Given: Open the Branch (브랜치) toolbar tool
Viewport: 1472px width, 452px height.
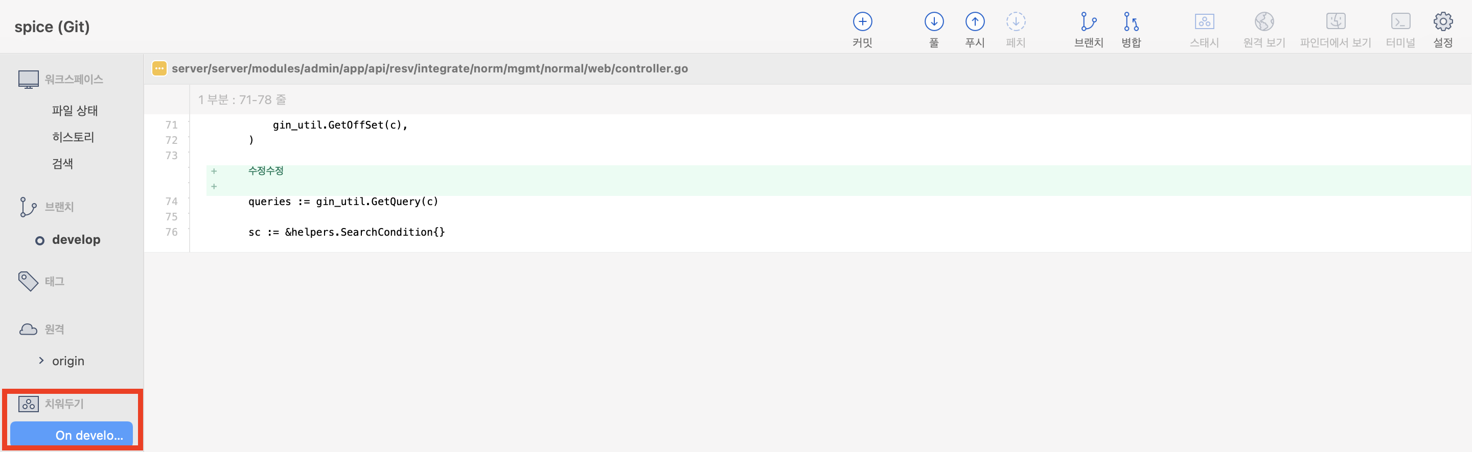Looking at the screenshot, I should [1089, 22].
